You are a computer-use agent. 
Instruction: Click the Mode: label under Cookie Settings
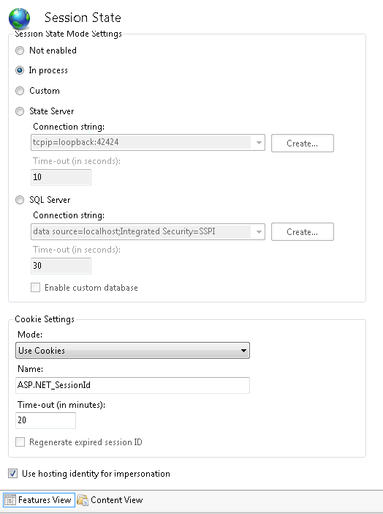point(30,335)
